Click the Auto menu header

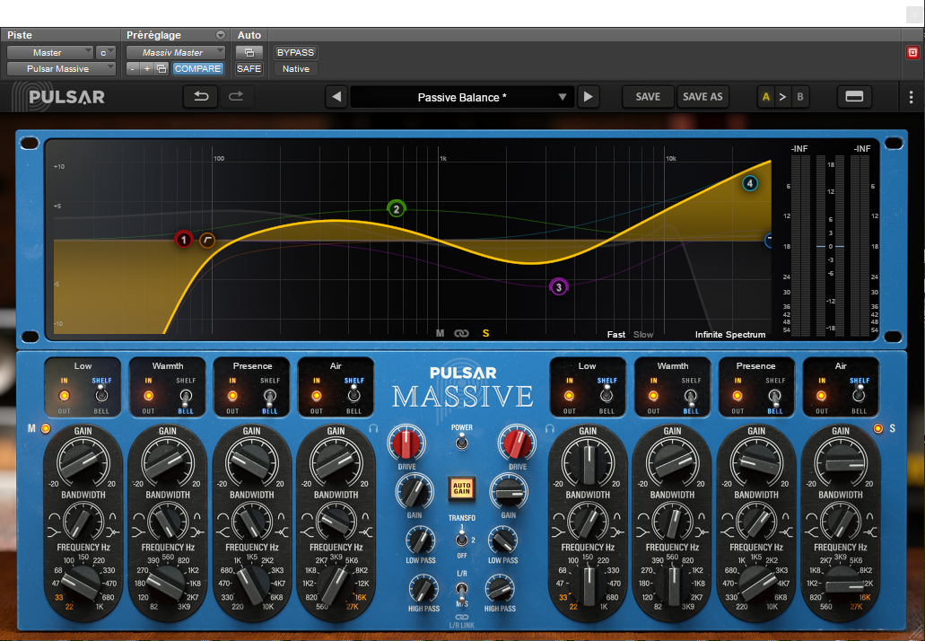click(x=249, y=35)
